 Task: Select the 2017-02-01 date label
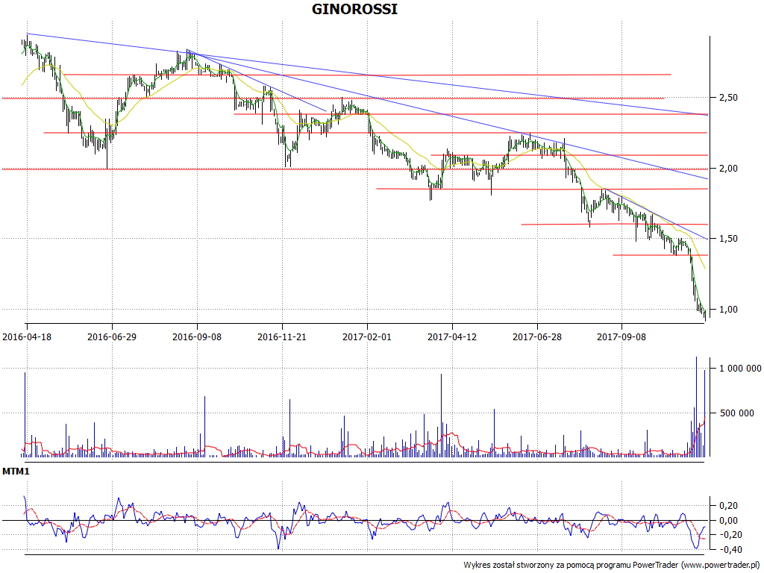point(367,336)
